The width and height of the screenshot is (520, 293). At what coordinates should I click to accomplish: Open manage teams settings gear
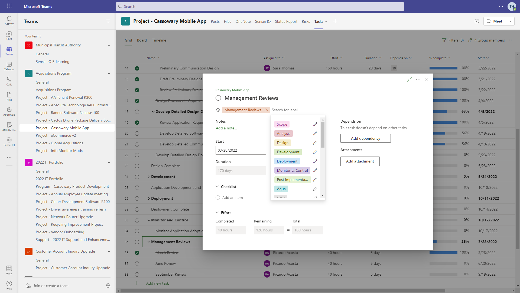point(108,286)
